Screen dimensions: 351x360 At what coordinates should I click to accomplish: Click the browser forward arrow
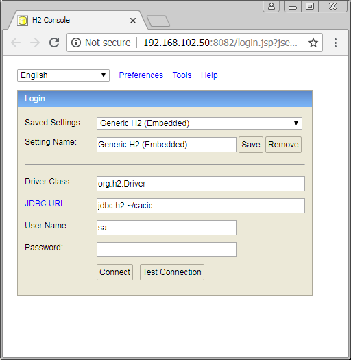pyautogui.click(x=35, y=43)
